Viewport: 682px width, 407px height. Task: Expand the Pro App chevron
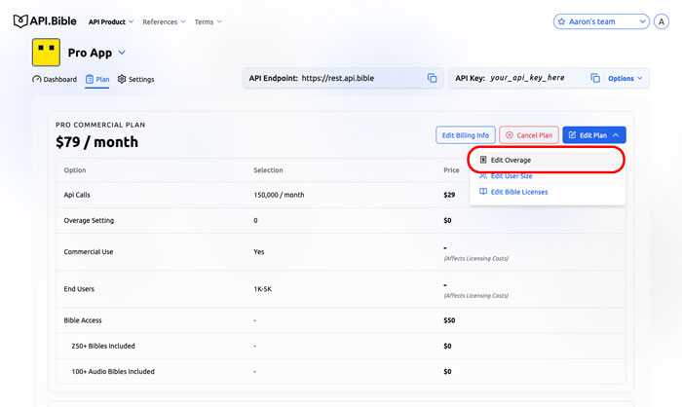122,53
